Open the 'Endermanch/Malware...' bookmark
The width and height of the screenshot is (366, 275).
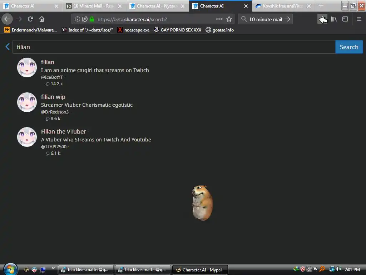[x=31, y=30]
